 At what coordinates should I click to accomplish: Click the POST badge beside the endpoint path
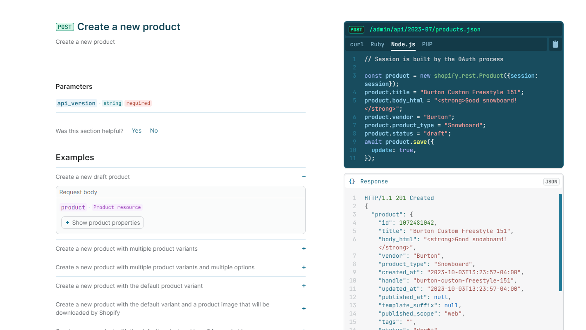(x=356, y=29)
